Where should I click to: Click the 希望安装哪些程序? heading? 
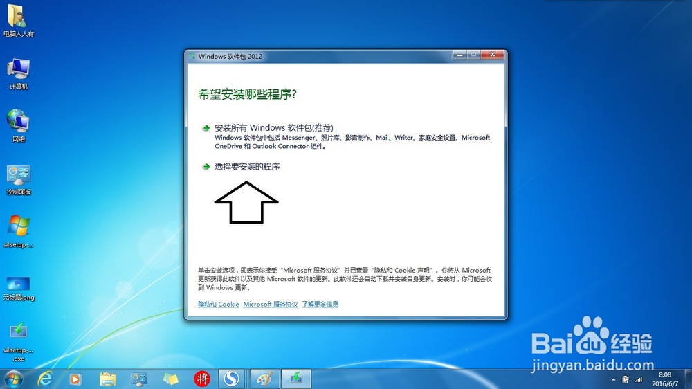247,94
